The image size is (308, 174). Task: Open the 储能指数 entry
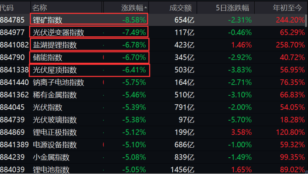point(47,58)
